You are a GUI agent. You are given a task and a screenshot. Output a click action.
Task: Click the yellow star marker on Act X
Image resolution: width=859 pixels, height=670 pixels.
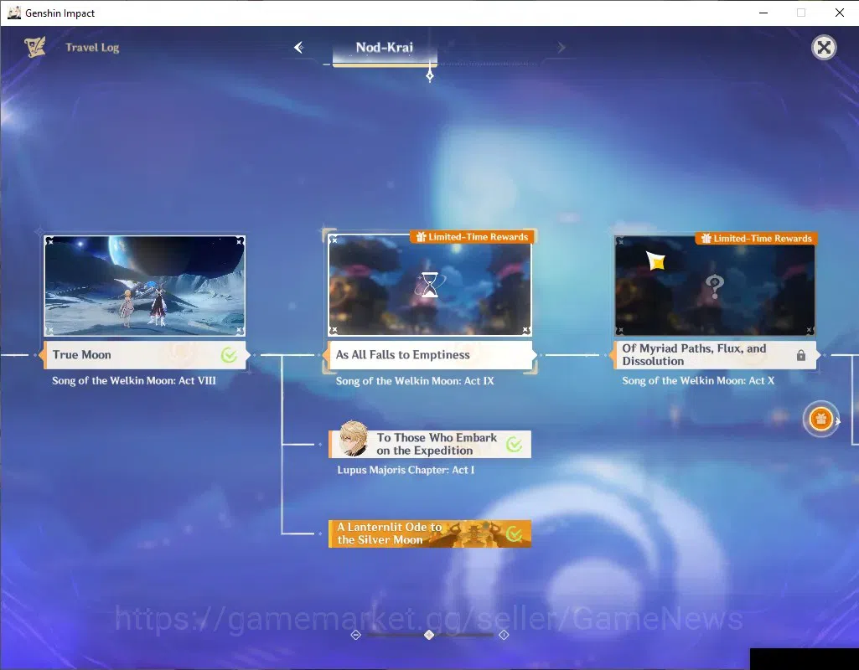655,260
